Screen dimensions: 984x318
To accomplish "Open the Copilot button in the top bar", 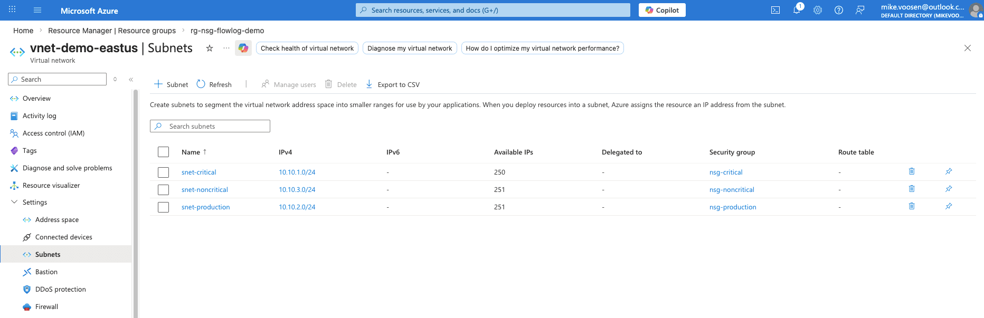I will point(662,10).
